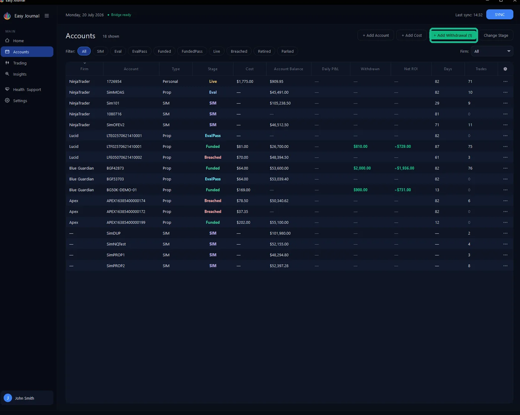
Task: Open the Firm filter dropdown
Action: [x=492, y=51]
